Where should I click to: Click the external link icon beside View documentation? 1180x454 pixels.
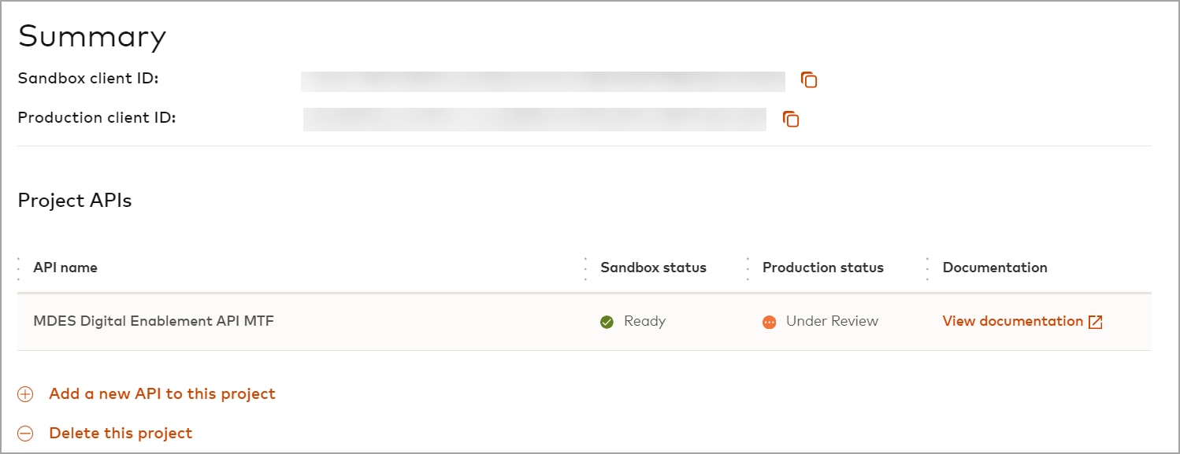[x=1095, y=322]
